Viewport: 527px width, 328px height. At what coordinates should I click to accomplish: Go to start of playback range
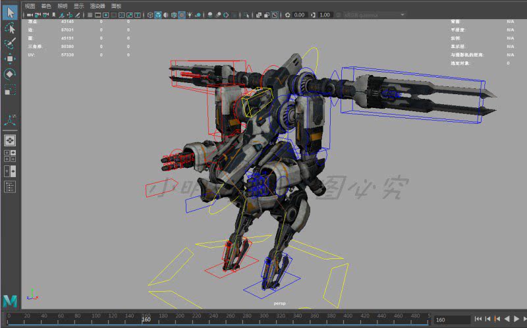coord(478,319)
